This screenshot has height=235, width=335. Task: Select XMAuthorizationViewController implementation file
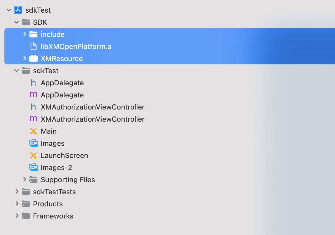(92, 119)
